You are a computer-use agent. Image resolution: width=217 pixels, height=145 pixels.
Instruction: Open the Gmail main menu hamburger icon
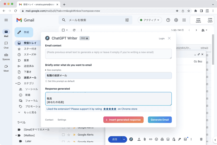click(6, 20)
